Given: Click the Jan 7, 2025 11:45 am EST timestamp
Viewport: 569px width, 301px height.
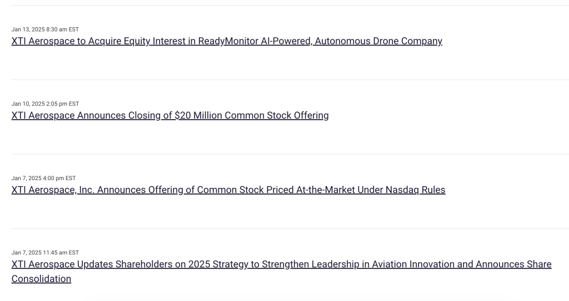Looking at the screenshot, I should tap(45, 252).
